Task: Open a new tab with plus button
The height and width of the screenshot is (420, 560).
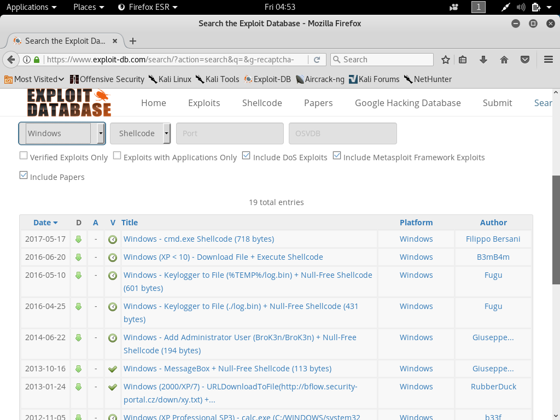Action: coord(133,41)
